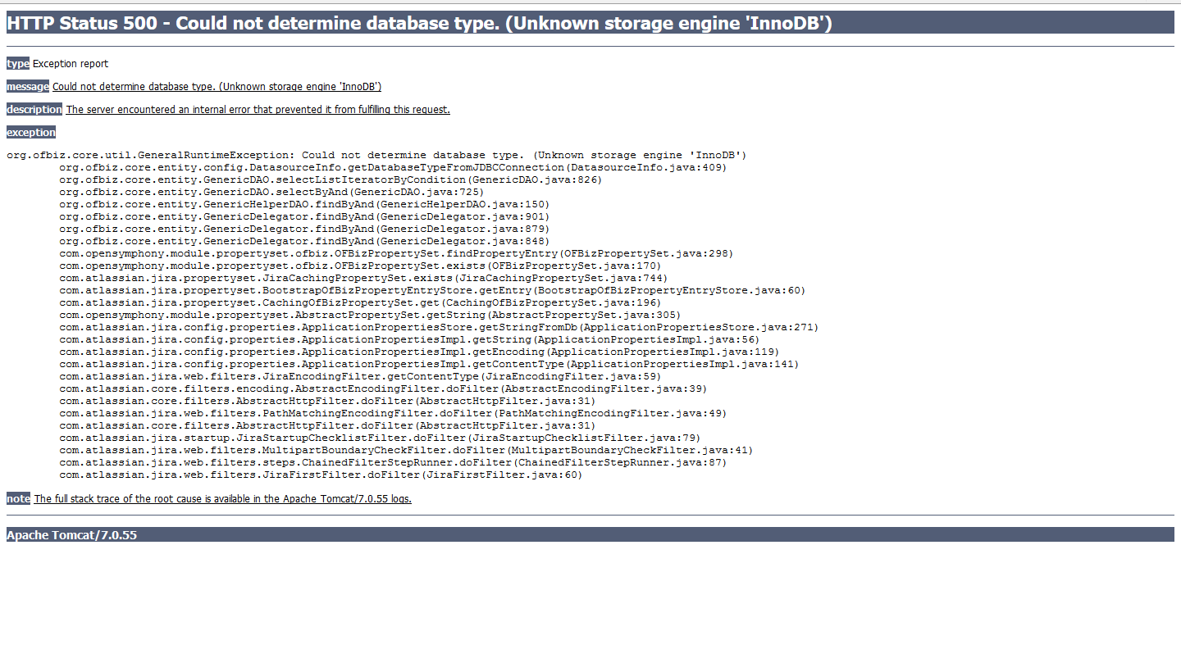Click the GeneralRuntimeException first trace line

click(x=376, y=155)
